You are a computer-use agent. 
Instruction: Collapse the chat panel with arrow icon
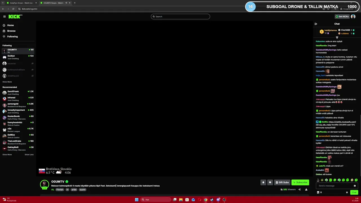[316, 24]
